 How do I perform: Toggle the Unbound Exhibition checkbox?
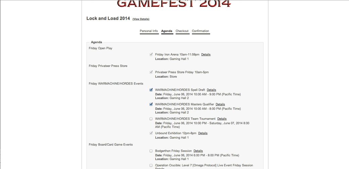tap(151, 133)
